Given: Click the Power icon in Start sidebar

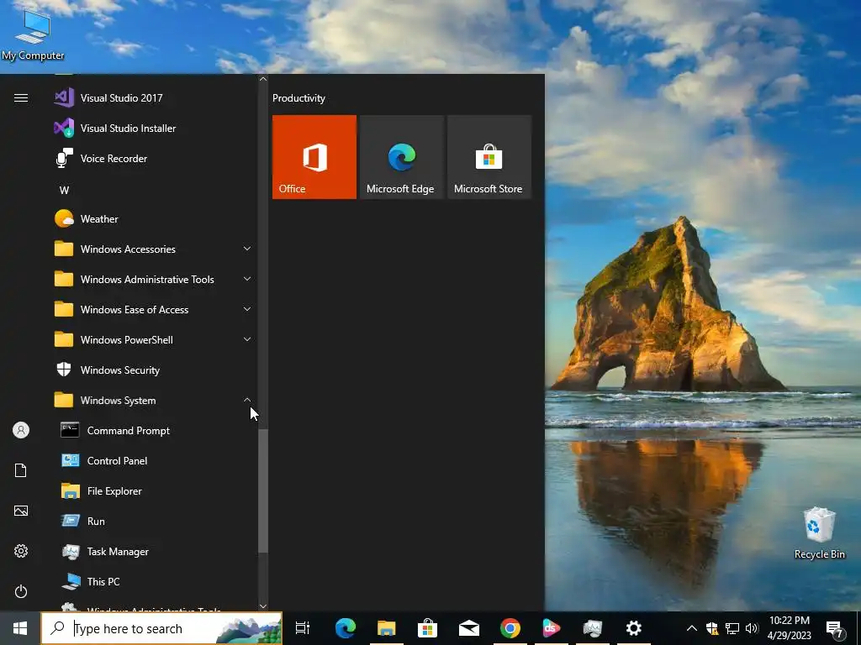Looking at the screenshot, I should [21, 591].
